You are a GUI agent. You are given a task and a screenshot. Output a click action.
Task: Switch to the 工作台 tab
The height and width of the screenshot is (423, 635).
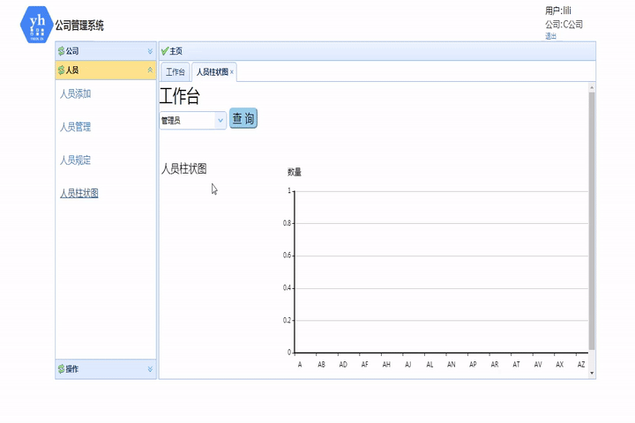175,72
